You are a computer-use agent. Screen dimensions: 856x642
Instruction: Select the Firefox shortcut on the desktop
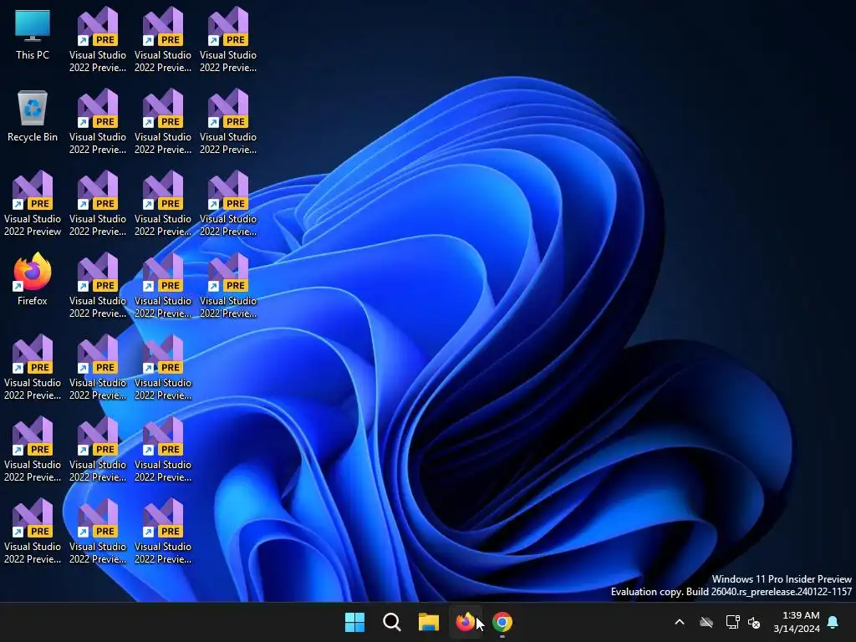(33, 279)
